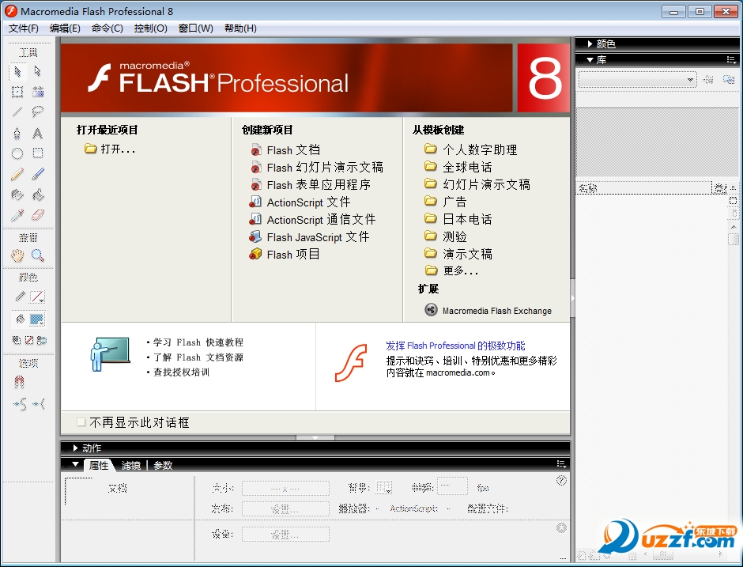Open the fill color swatch
The height and width of the screenshot is (567, 743).
point(37,319)
